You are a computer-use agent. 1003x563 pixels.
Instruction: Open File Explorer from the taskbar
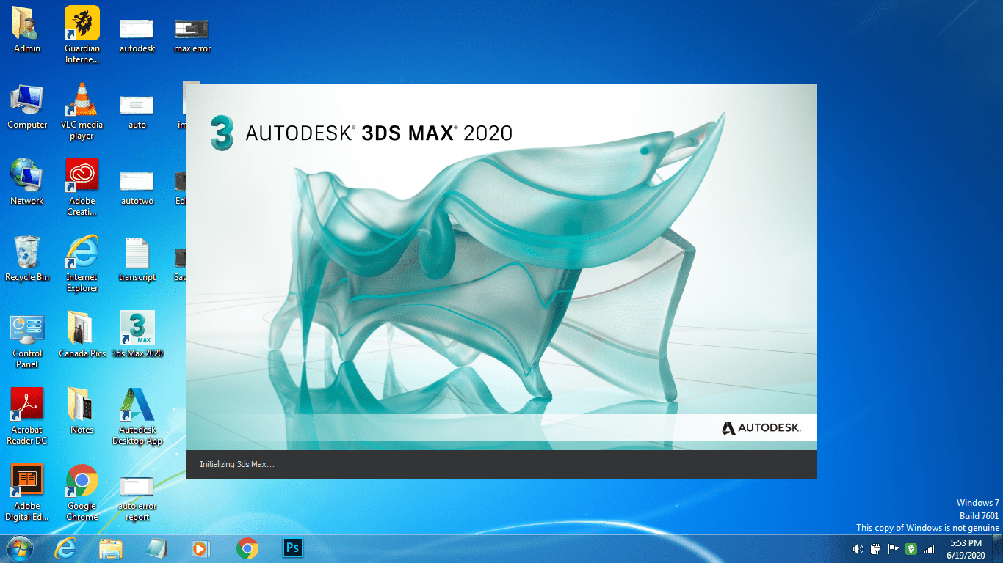[x=111, y=548]
